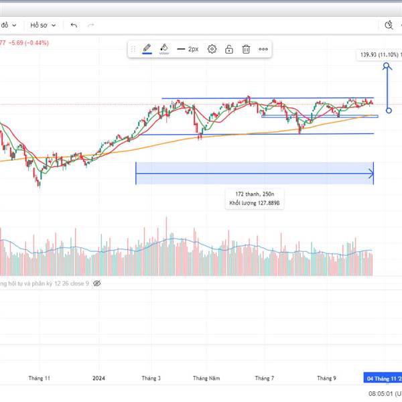Click the undo arrow
The width and height of the screenshot is (402, 402).
74,25
